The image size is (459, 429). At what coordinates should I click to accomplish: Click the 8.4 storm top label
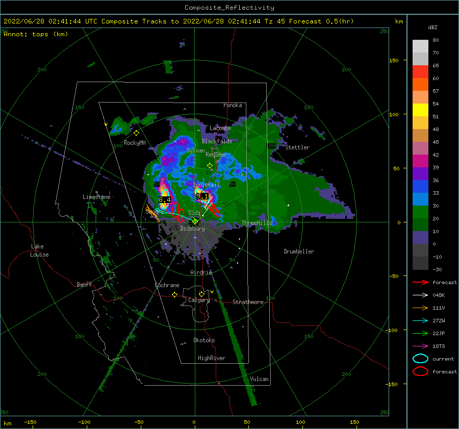165,200
